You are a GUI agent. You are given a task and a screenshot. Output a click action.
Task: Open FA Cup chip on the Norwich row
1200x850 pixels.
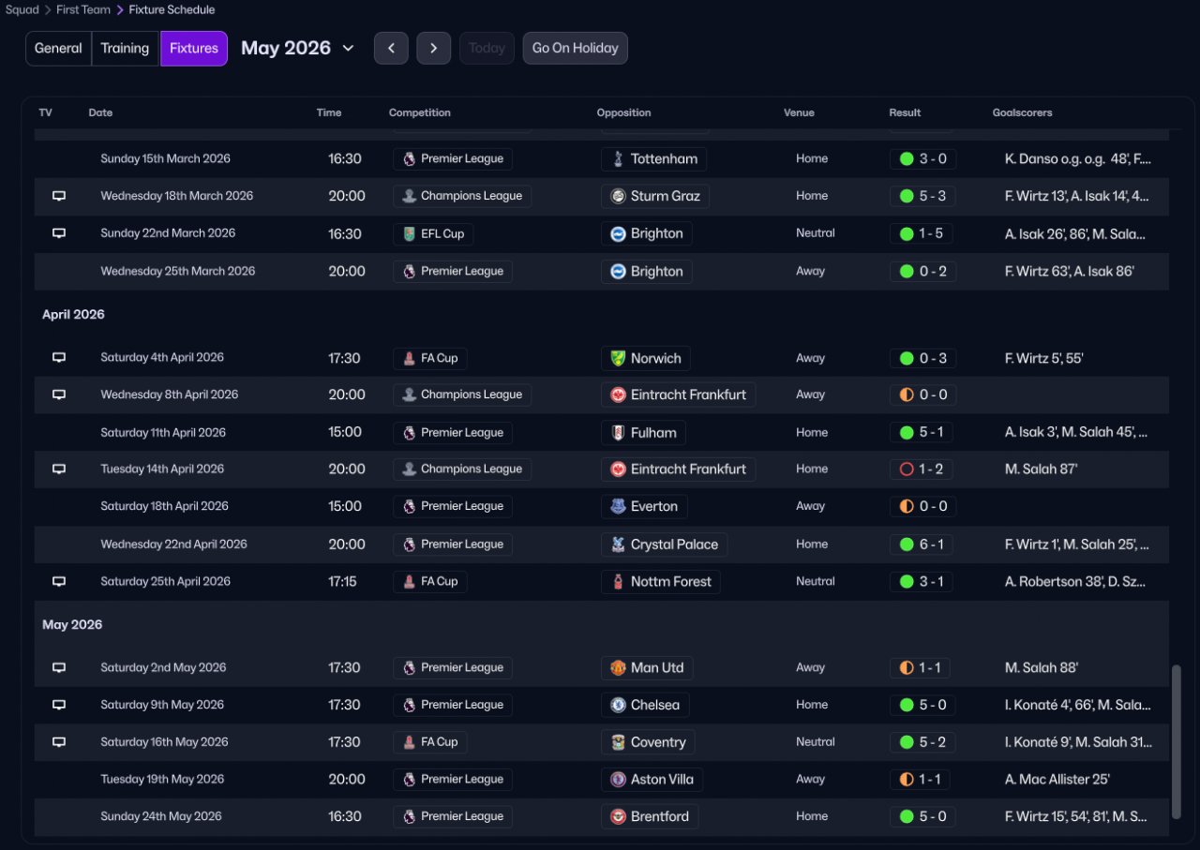point(429,358)
